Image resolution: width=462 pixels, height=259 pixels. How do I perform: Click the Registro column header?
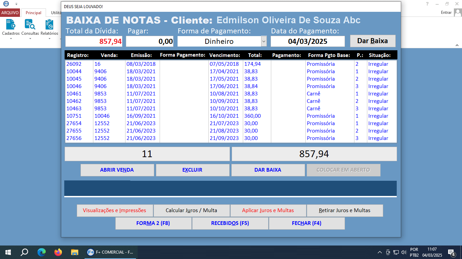tap(78, 55)
